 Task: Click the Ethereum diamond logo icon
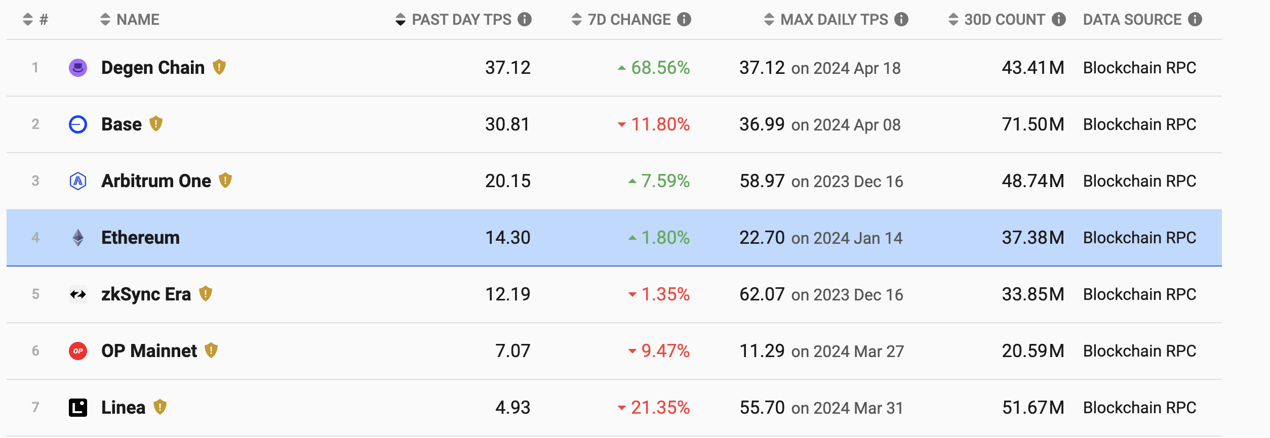[x=78, y=238]
